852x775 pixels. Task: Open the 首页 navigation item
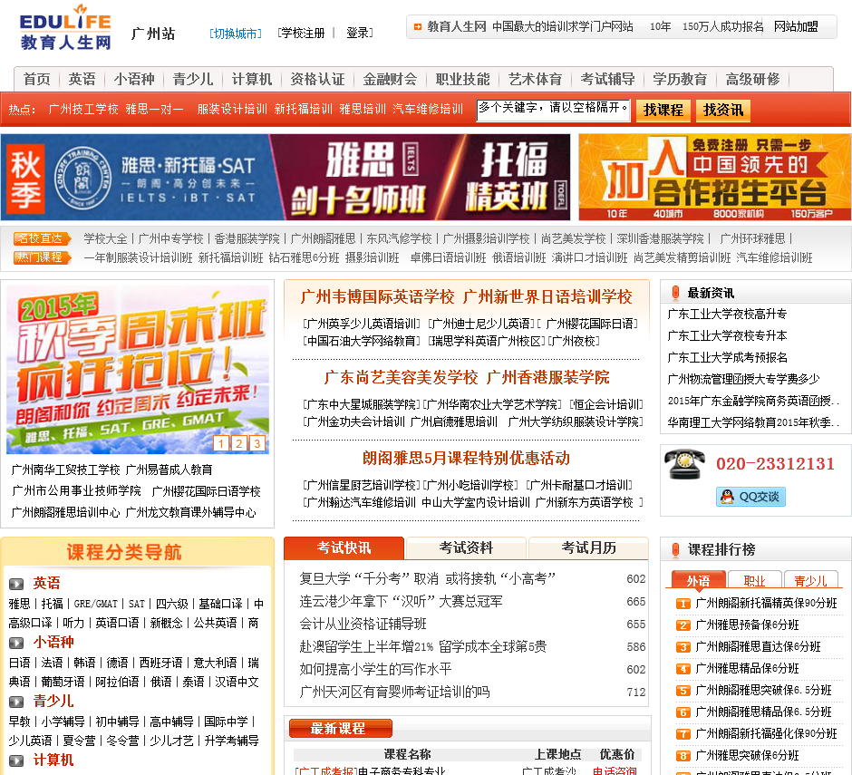click(x=37, y=80)
